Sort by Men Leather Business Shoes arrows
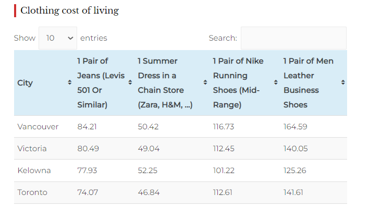The height and width of the screenshot is (207, 369). [343, 82]
